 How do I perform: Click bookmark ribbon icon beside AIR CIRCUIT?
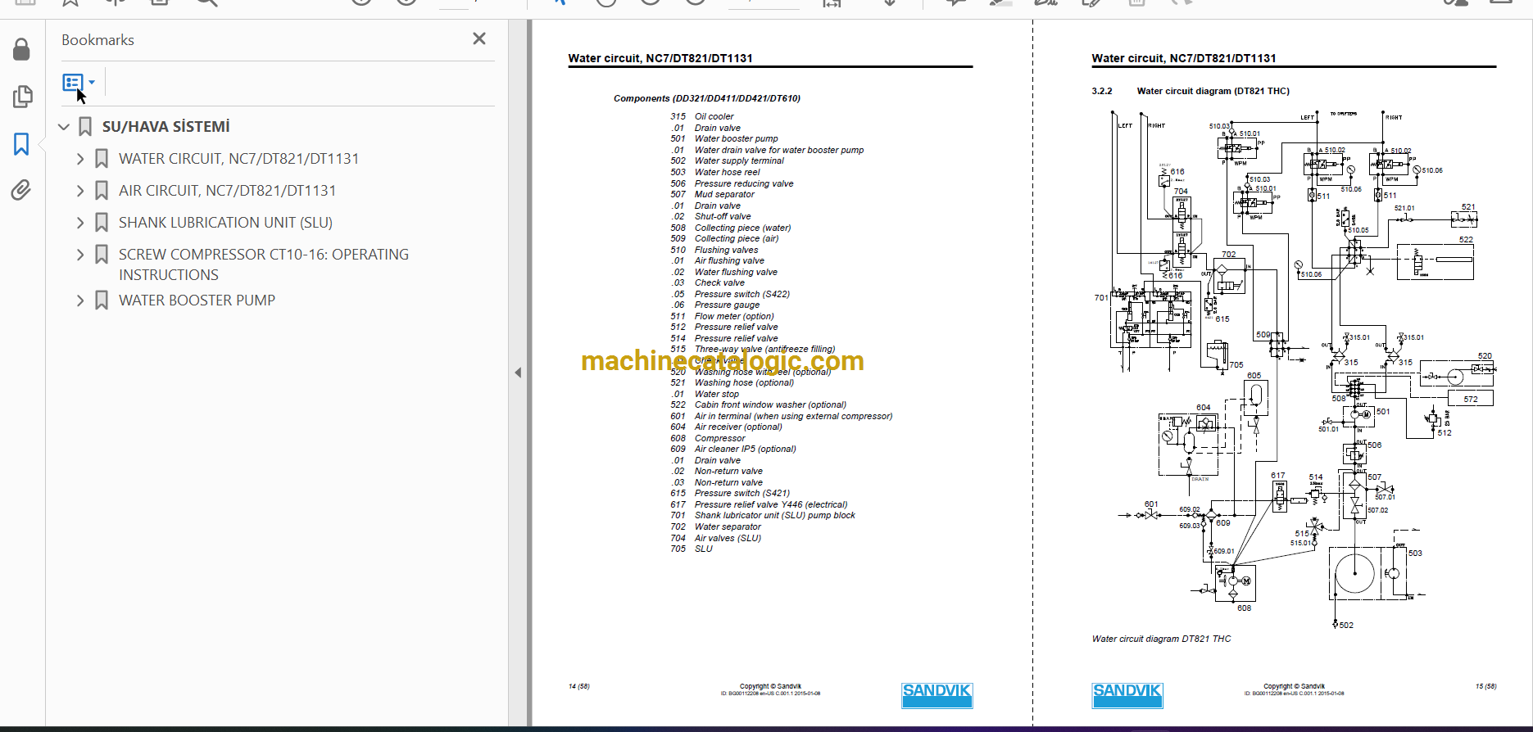pos(102,191)
